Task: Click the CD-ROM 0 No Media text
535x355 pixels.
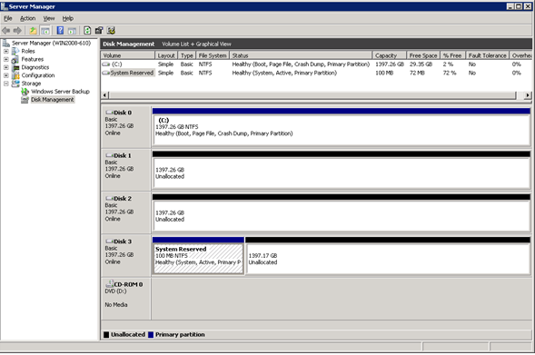Action: [116, 304]
